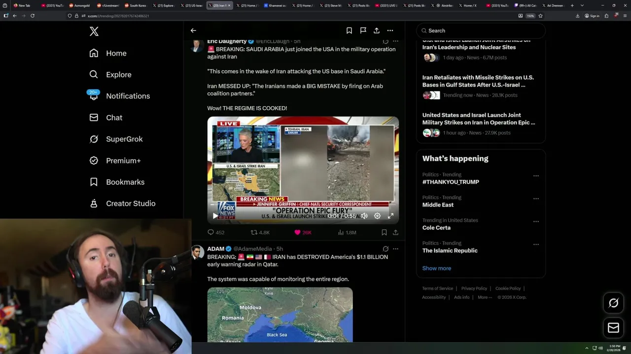Open floating Grok button at bottom right
The height and width of the screenshot is (354, 631).
[x=613, y=303]
